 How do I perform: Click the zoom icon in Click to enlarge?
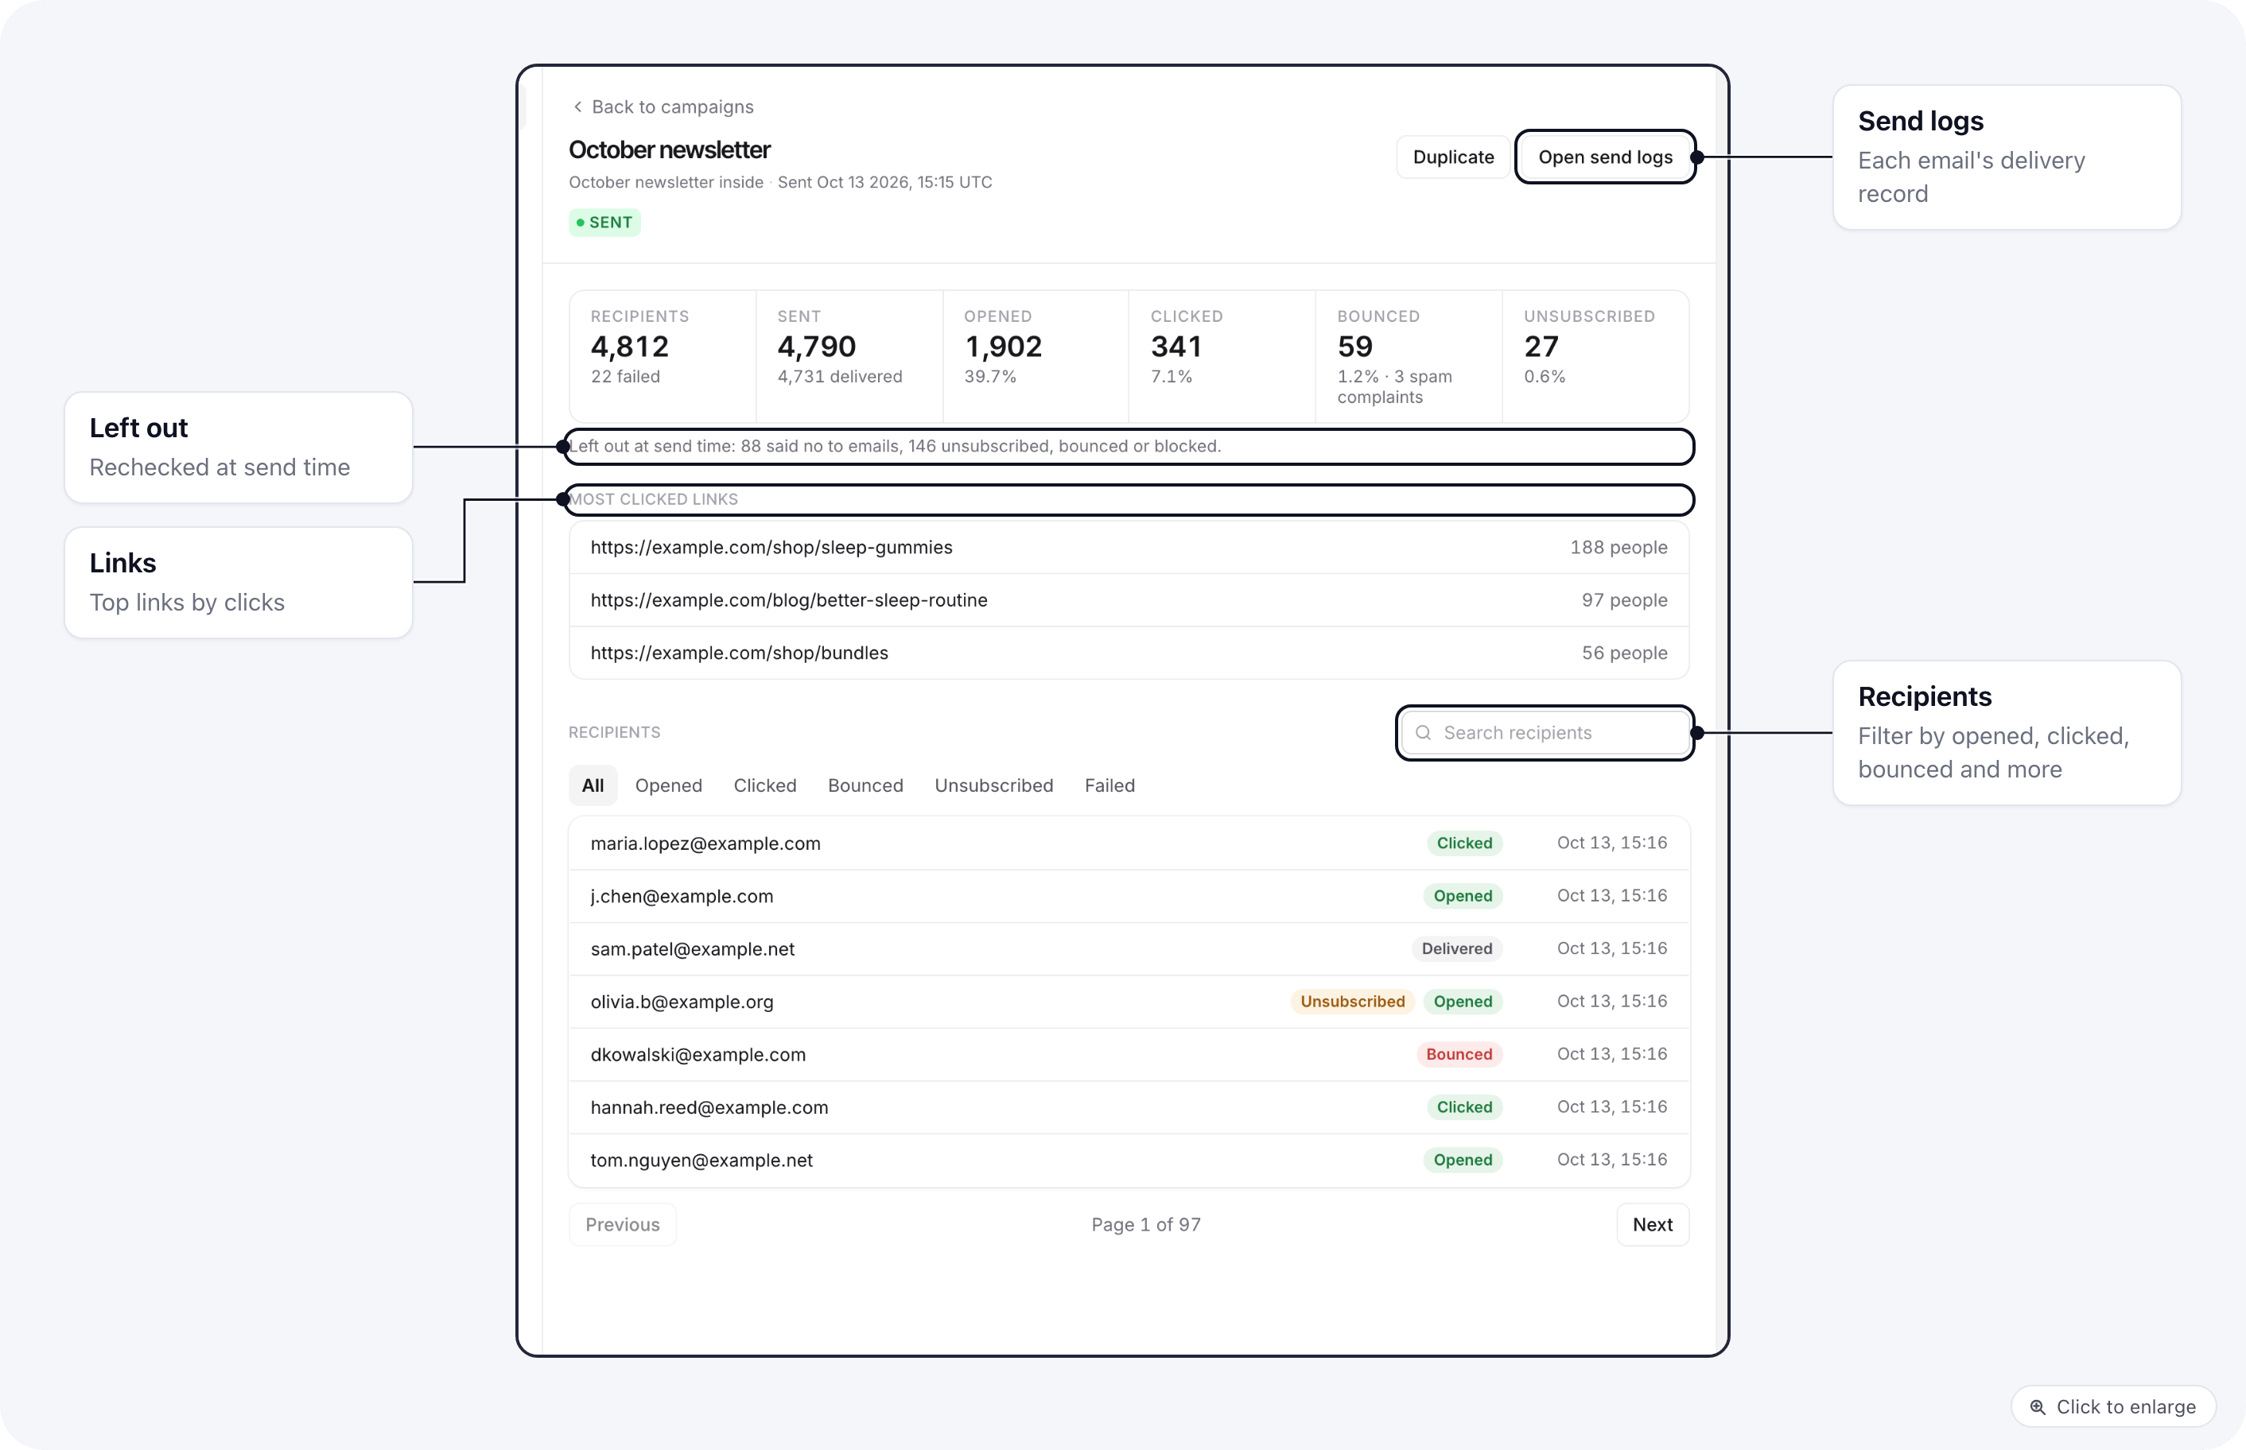pyautogui.click(x=2037, y=1407)
